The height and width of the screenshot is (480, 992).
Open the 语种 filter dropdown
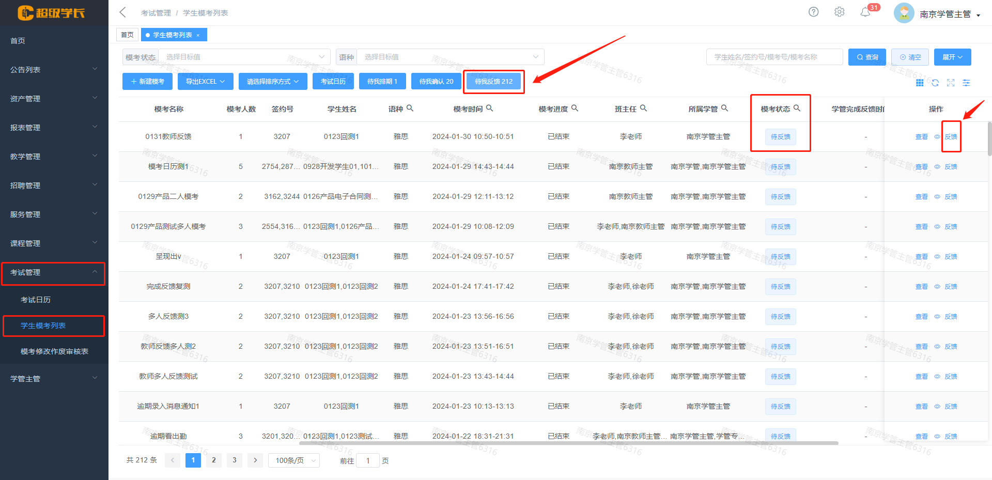coord(450,57)
